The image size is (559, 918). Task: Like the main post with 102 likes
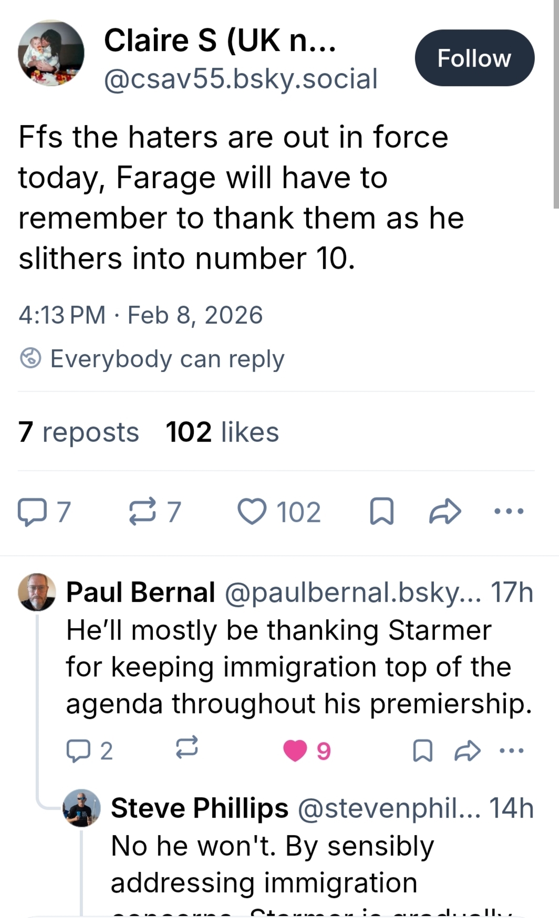click(252, 512)
